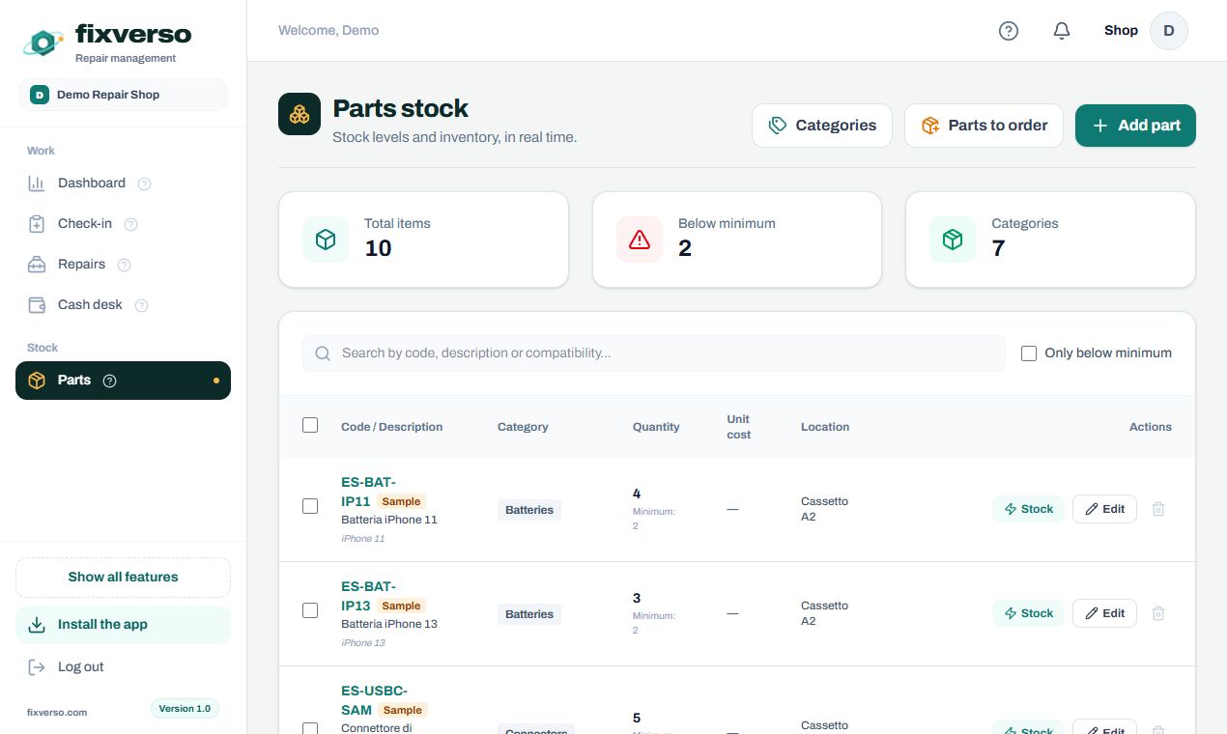Delete the ES-BAT-IP13 part via trash icon
The width and height of the screenshot is (1227, 734).
pyautogui.click(x=1158, y=613)
